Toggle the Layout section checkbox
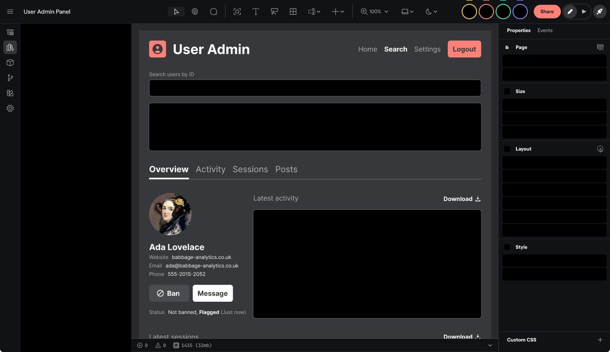 (x=506, y=149)
